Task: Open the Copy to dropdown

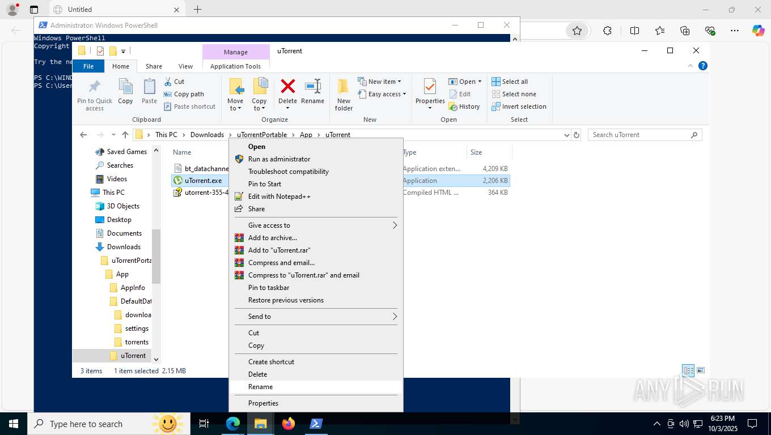Action: point(259,105)
